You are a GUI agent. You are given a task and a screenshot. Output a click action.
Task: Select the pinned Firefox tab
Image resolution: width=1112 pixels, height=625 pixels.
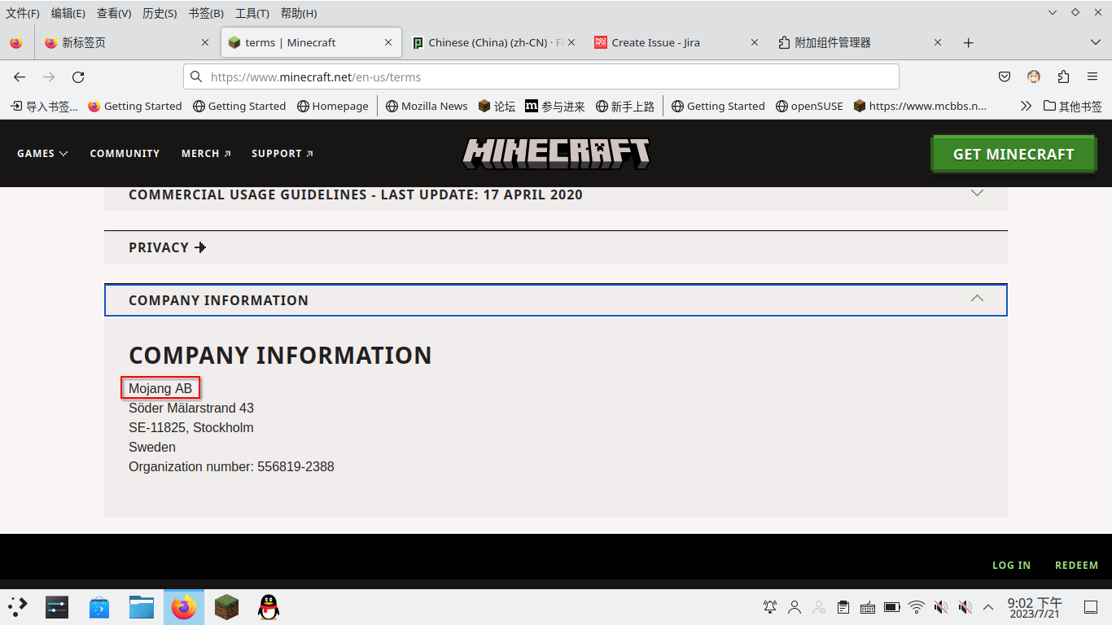[x=16, y=42]
